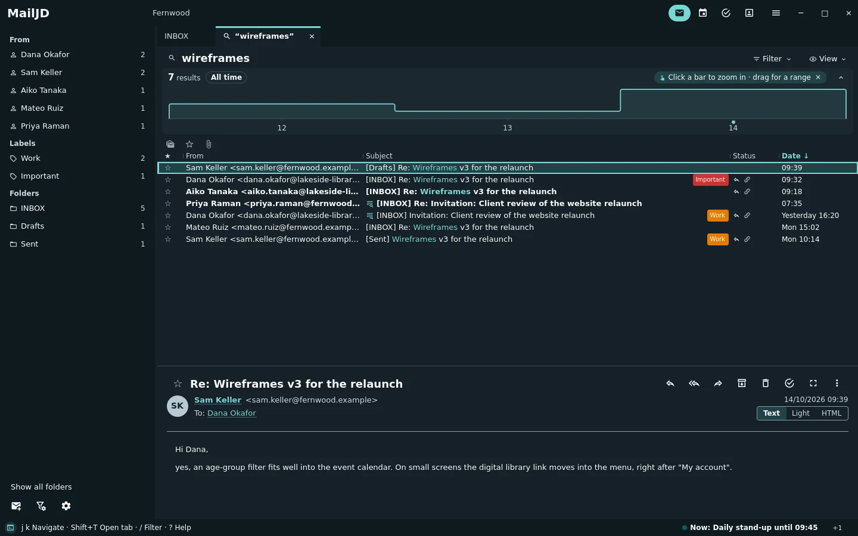
Task: Click link icon in Dana Okafor 09:32 row
Action: coord(747,180)
